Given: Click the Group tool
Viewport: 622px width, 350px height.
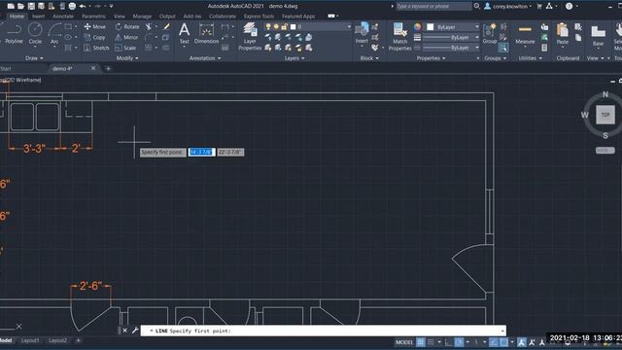Looking at the screenshot, I should pyautogui.click(x=490, y=33).
